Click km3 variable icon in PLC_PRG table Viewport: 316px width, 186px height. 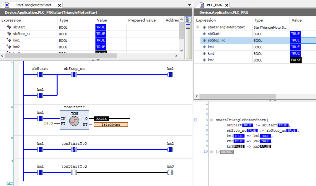click(204, 60)
